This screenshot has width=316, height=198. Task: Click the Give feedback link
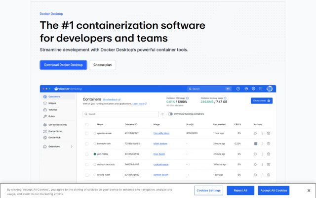tap(112, 99)
